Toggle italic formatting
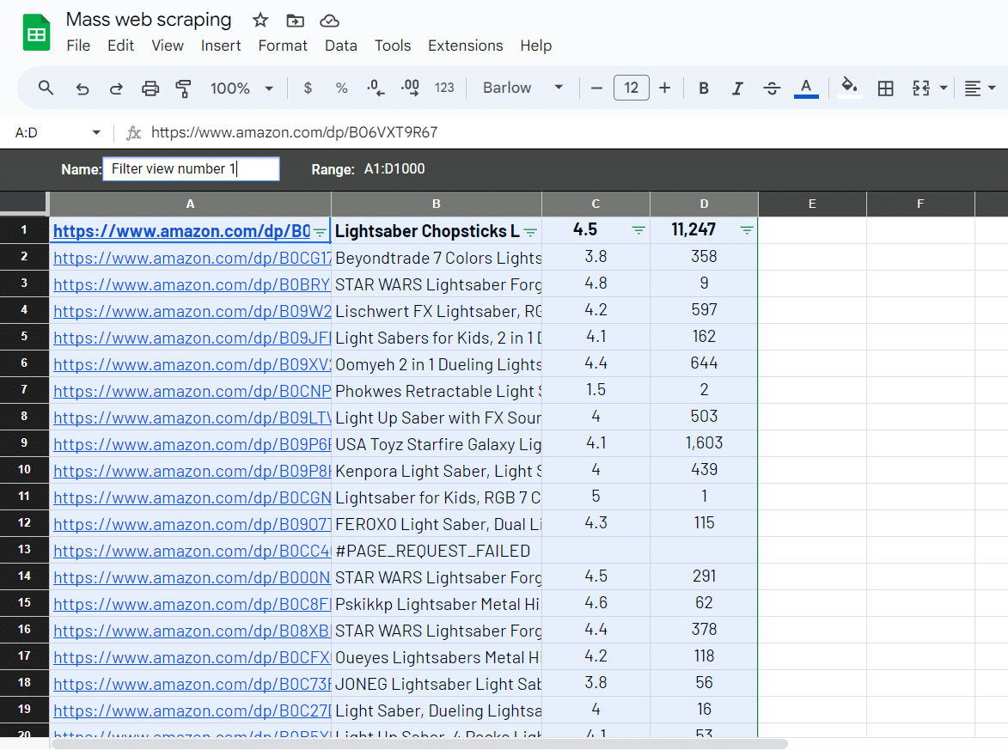This screenshot has width=1008, height=750. (736, 88)
